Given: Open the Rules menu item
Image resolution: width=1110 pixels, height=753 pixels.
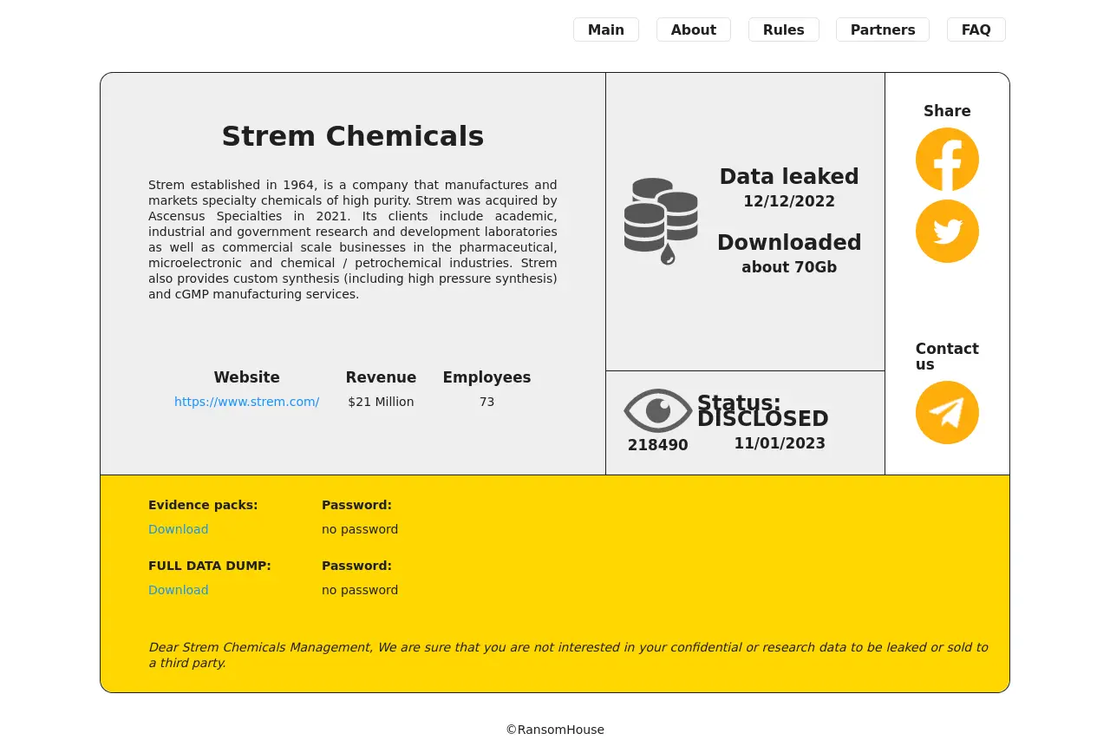Looking at the screenshot, I should (x=783, y=29).
